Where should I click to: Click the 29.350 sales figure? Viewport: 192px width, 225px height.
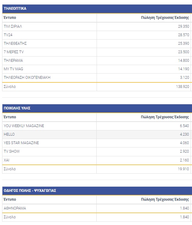183,26
